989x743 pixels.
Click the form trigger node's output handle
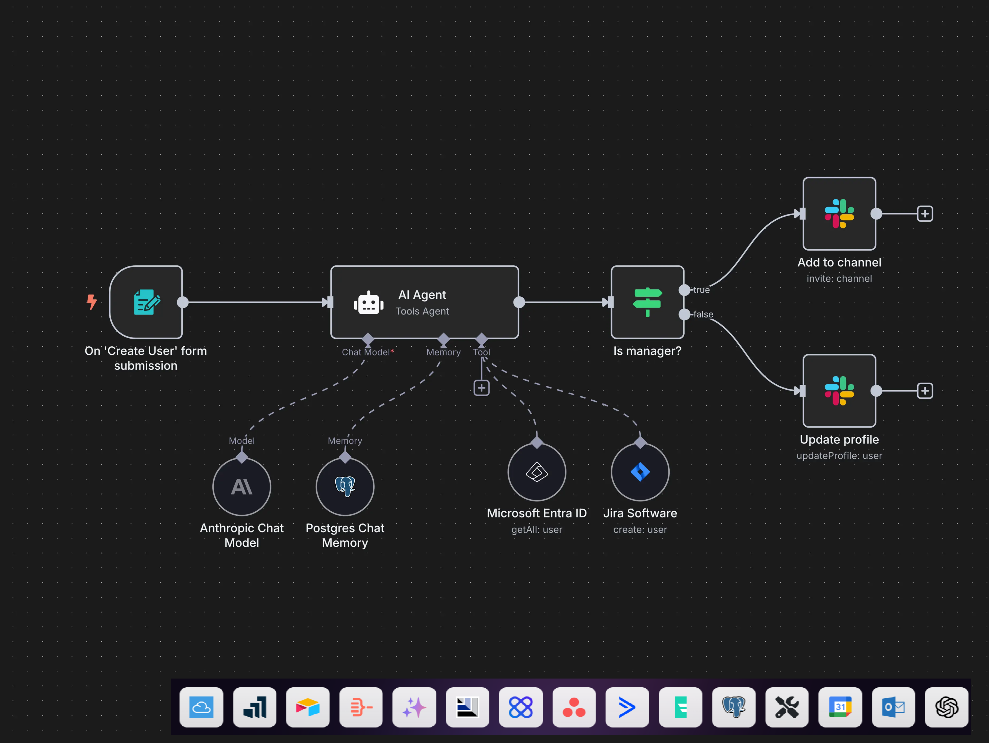(183, 302)
